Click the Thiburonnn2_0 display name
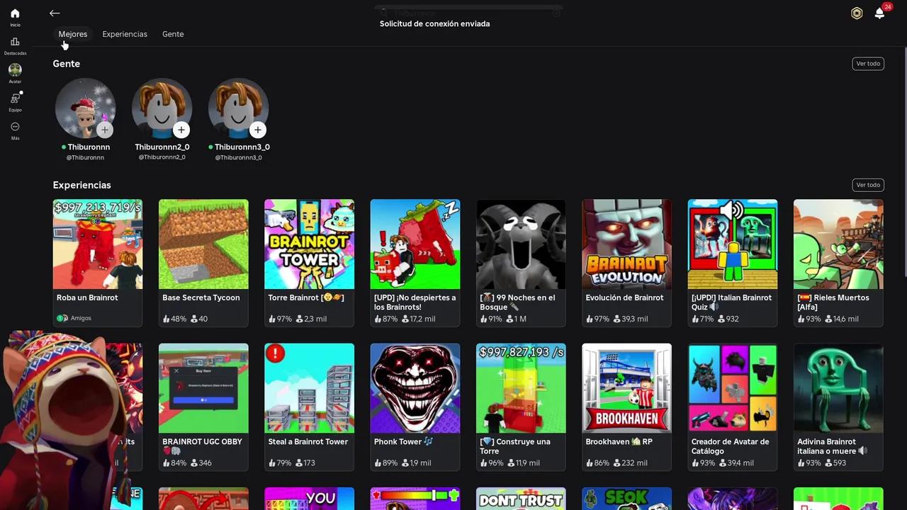This screenshot has height=510, width=907. pyautogui.click(x=162, y=147)
